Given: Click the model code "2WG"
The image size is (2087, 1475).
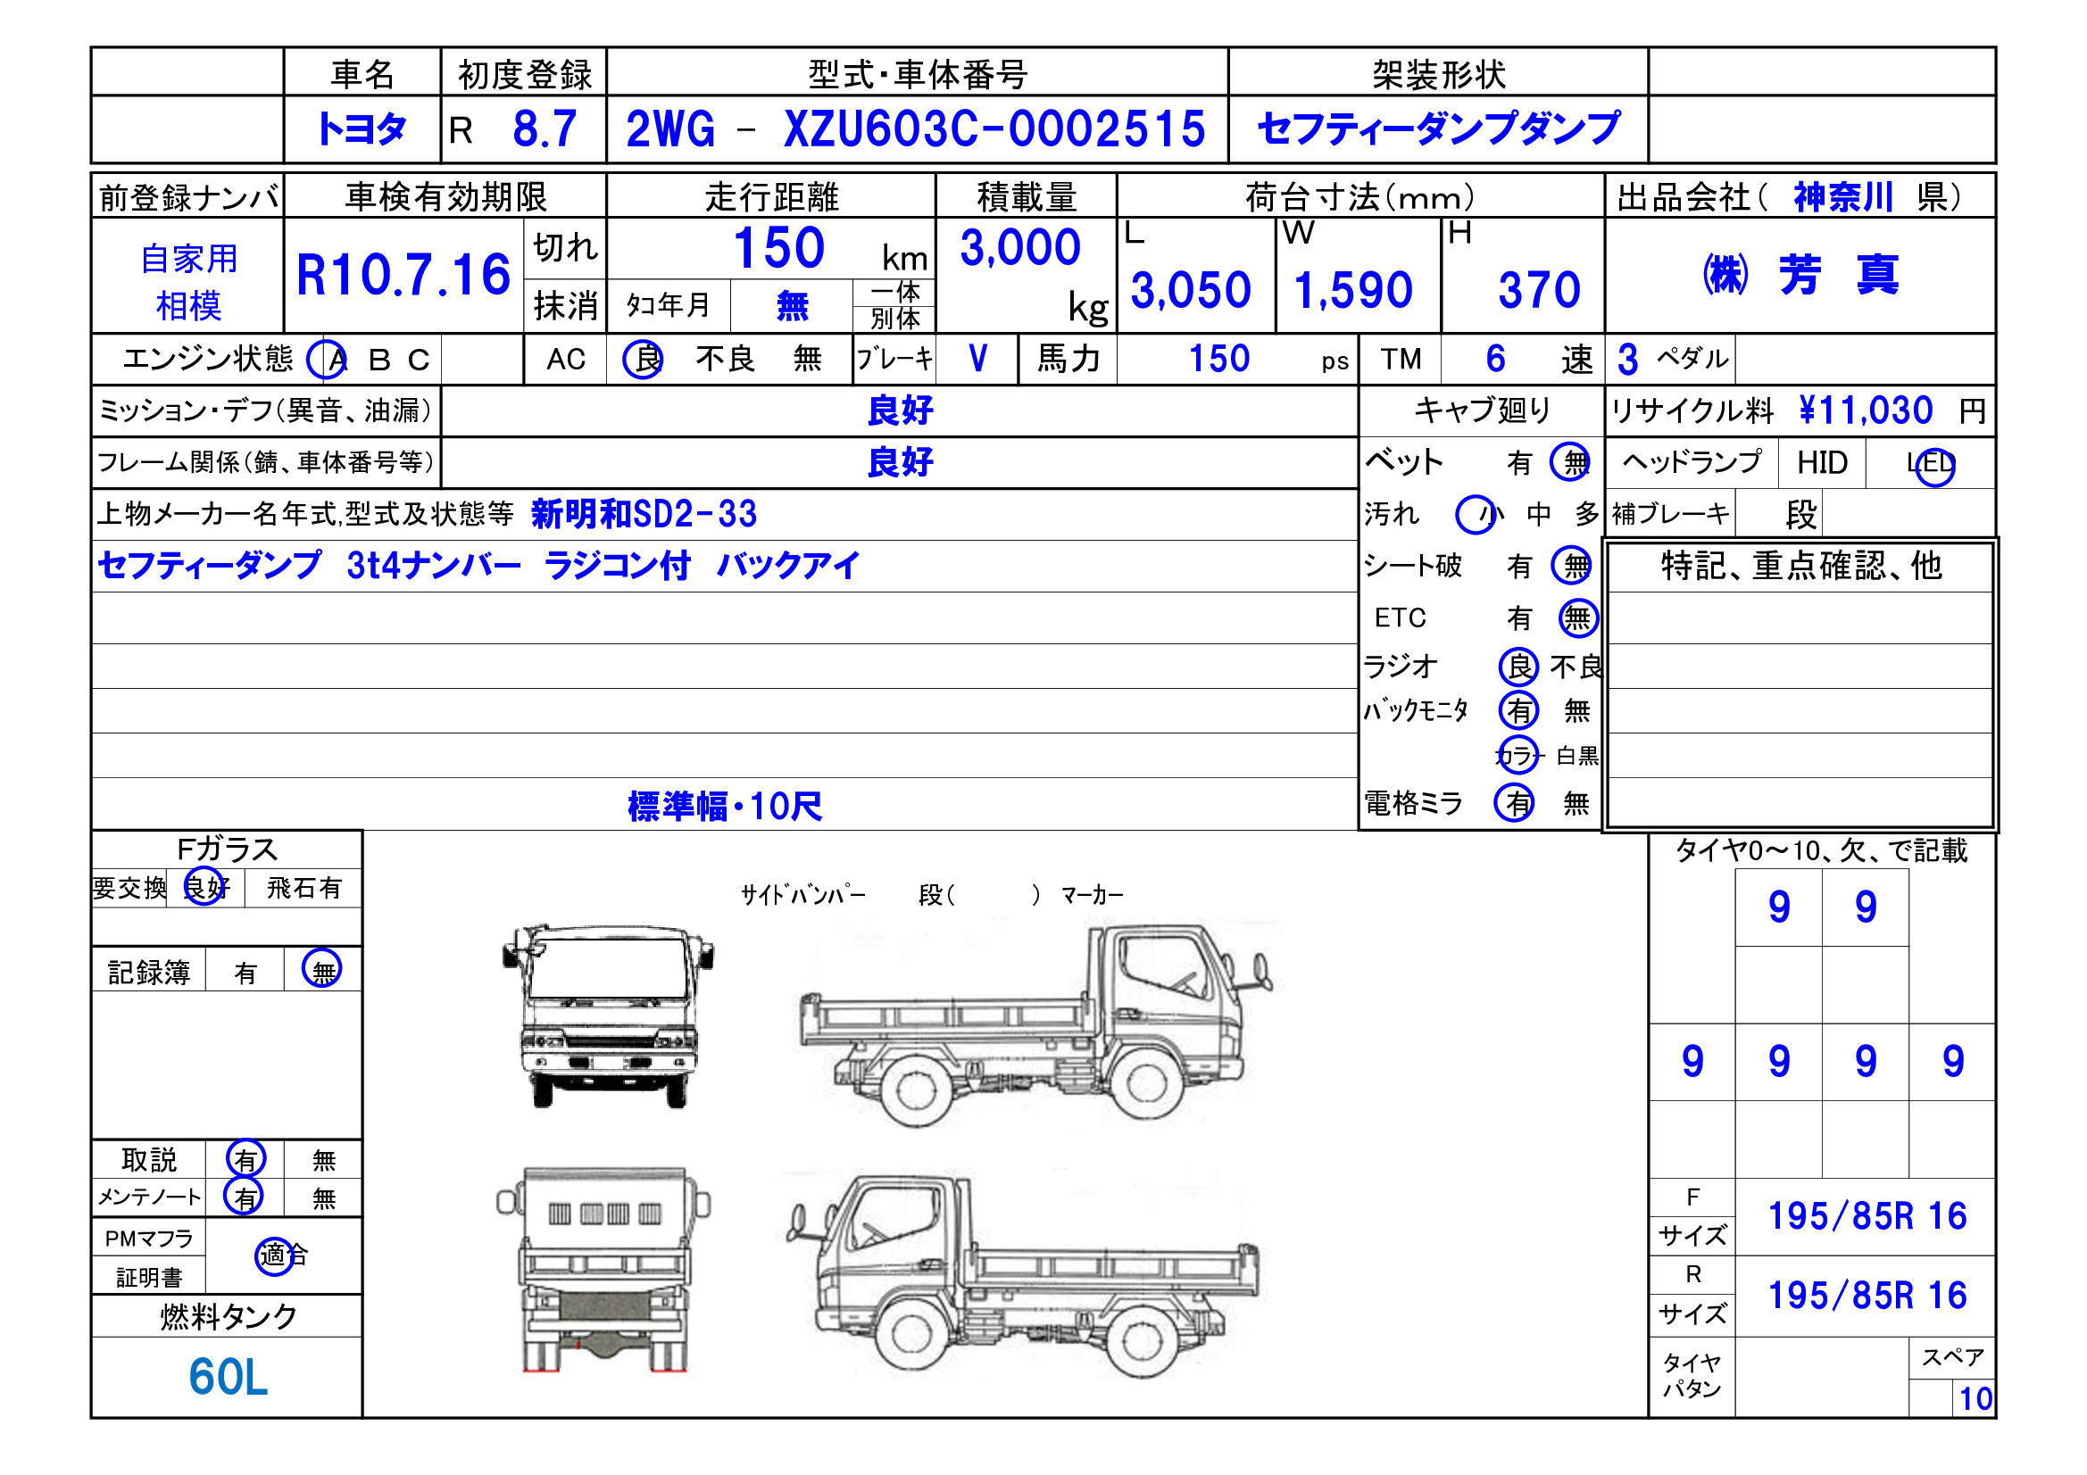Looking at the screenshot, I should (669, 129).
